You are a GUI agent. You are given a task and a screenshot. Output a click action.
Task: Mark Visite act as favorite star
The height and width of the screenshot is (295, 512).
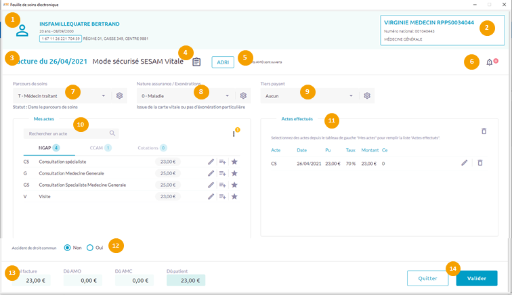point(234,196)
